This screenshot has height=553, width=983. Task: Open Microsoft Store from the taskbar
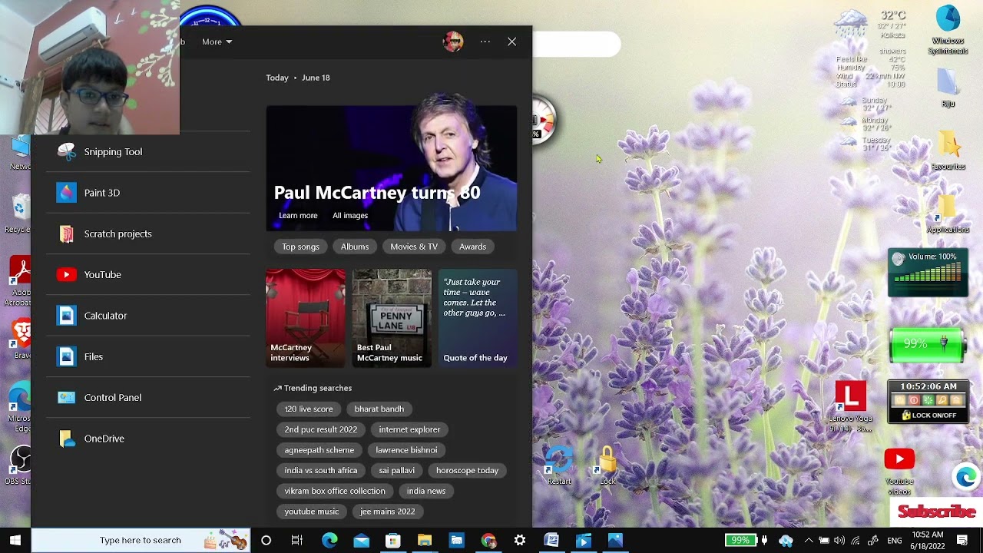[x=392, y=541]
